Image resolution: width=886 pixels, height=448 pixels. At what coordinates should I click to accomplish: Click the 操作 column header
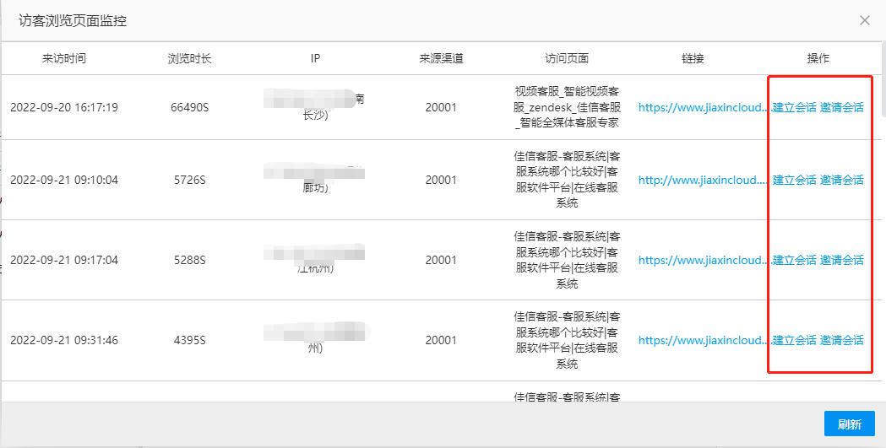[x=818, y=58]
